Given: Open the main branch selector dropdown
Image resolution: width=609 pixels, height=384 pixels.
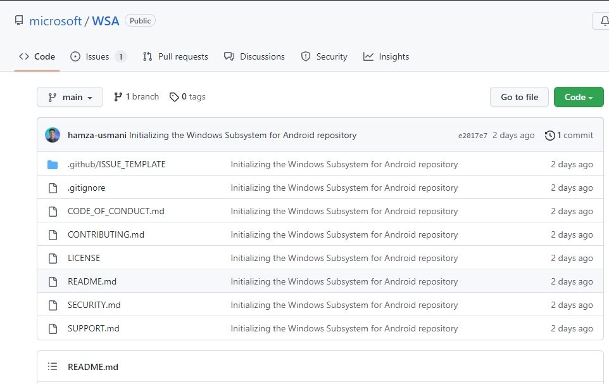Looking at the screenshot, I should 70,97.
